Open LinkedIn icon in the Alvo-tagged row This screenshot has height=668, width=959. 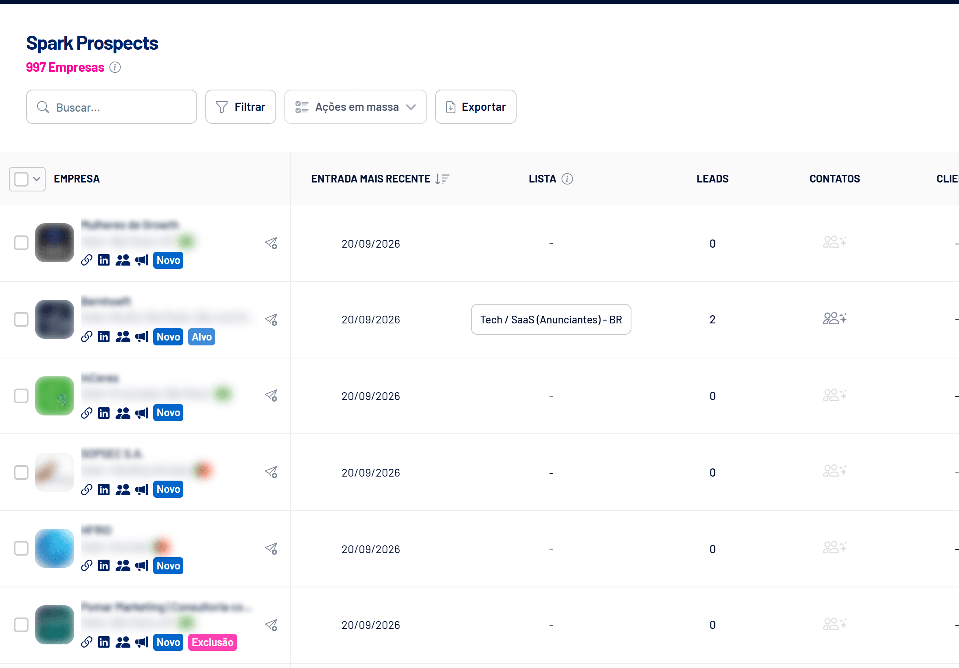click(x=103, y=336)
